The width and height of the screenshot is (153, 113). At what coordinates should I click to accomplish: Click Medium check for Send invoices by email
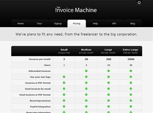[86, 89]
